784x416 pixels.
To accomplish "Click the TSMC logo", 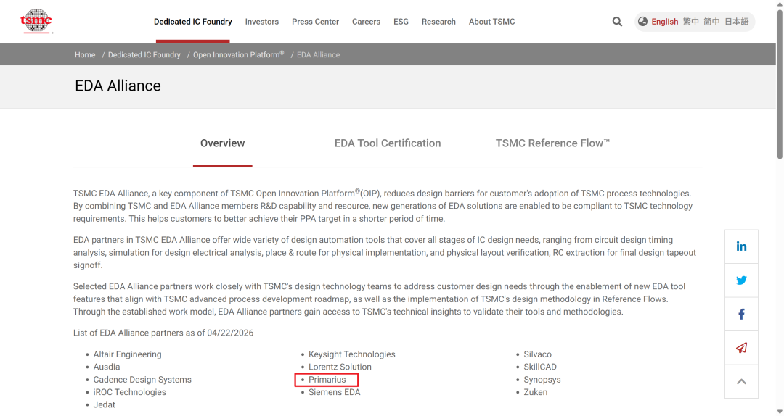I will 36,21.
